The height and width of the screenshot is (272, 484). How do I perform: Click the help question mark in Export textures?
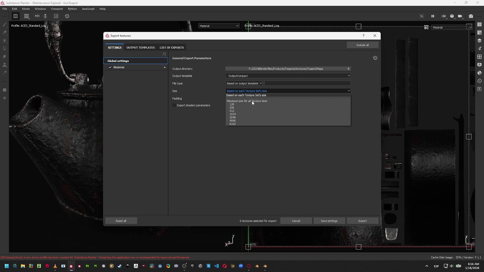363,36
